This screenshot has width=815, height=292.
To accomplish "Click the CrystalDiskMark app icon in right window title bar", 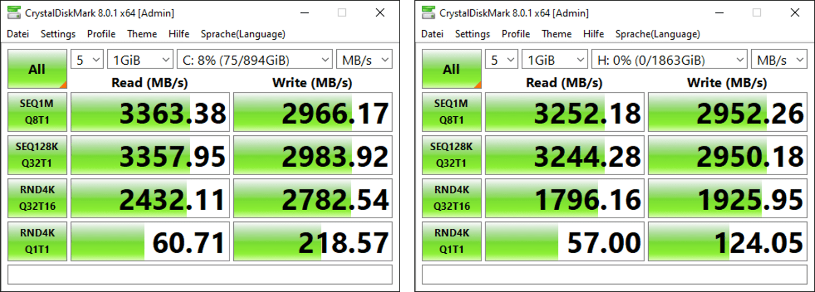I will click(x=429, y=13).
